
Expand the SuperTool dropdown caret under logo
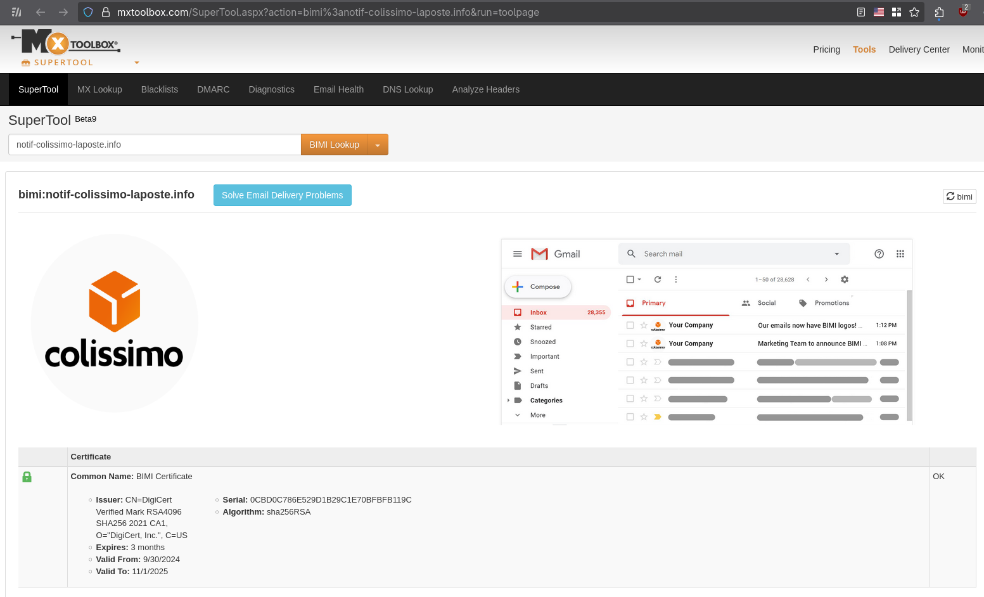point(137,63)
